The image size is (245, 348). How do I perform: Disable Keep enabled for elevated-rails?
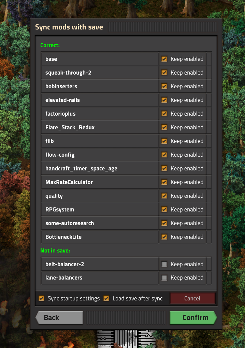pos(164,100)
